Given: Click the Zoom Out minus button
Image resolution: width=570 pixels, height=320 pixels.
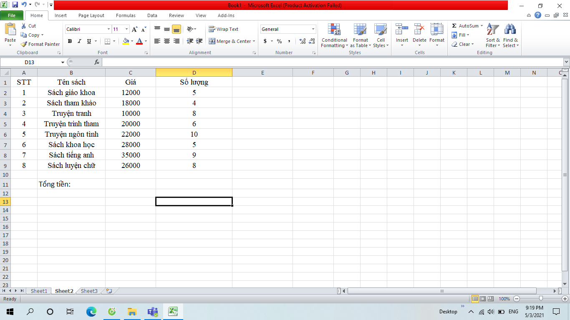Looking at the screenshot, I should 517,299.
